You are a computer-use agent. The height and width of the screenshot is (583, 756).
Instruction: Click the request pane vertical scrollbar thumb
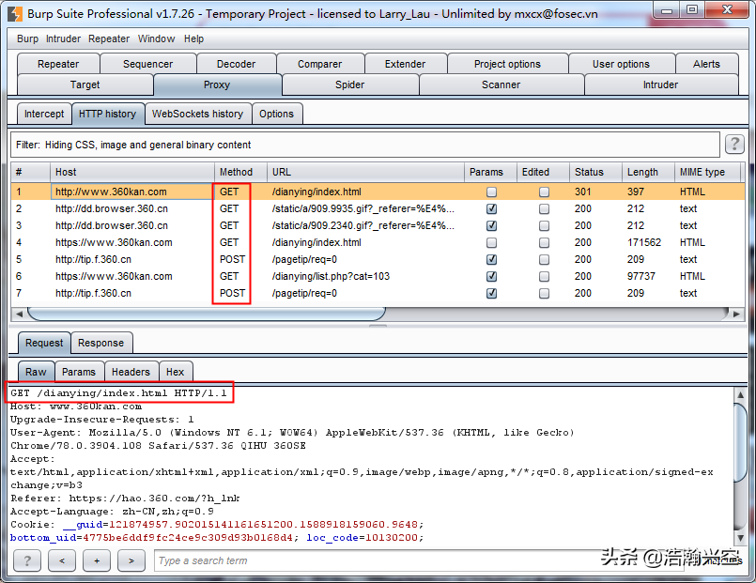[x=741, y=442]
